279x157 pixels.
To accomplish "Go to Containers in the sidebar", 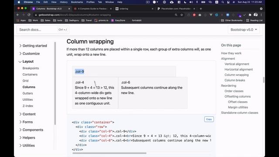I will point(30,75).
